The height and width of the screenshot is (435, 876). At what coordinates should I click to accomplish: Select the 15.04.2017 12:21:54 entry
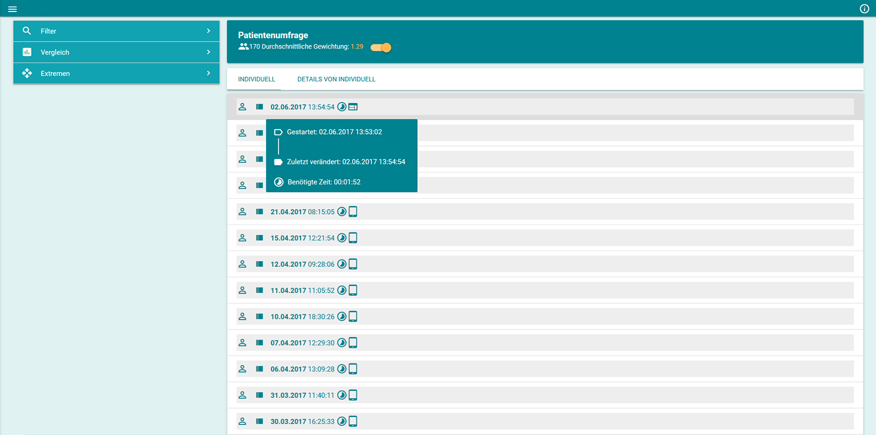point(545,238)
